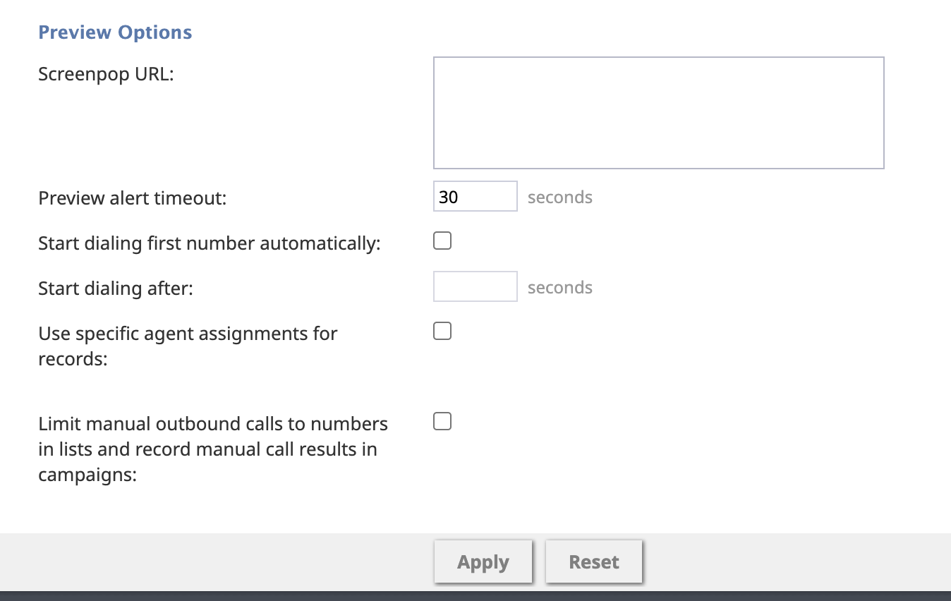Click the Start dialing after seconds field
951x601 pixels.
click(x=475, y=286)
